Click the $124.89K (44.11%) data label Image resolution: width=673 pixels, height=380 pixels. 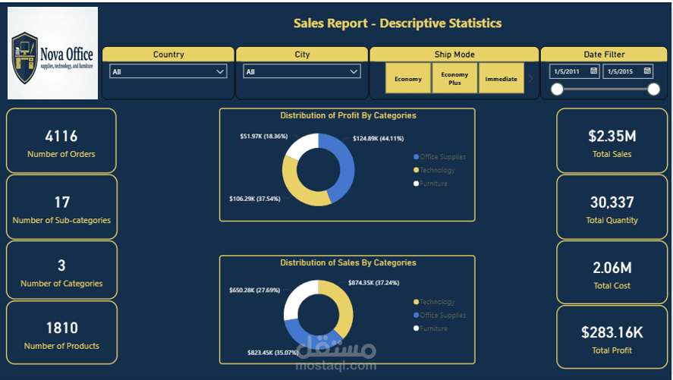(378, 139)
